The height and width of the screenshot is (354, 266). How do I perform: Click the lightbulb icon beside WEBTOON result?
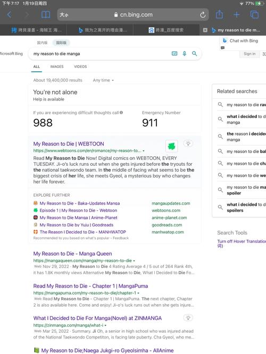188,144
